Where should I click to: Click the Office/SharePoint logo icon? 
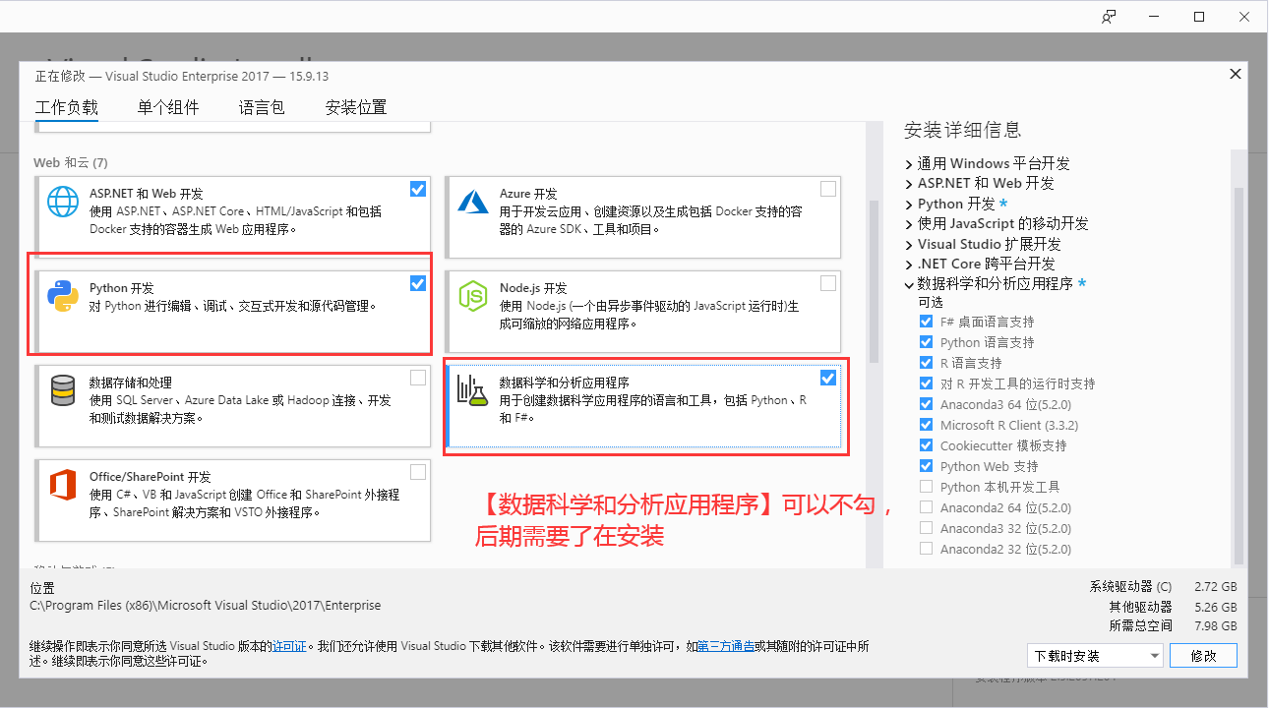(63, 485)
